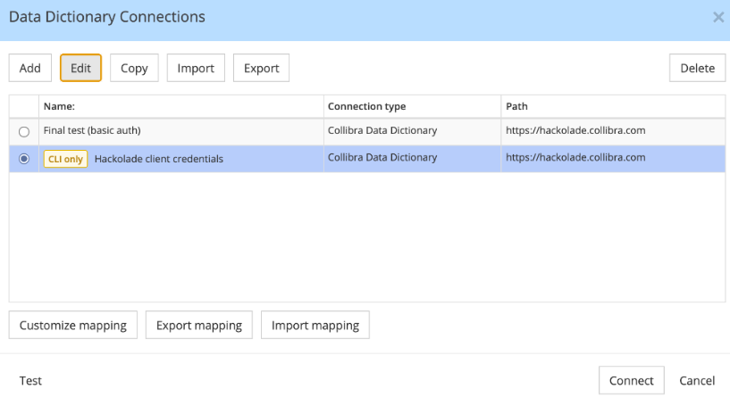
Task: Open Customize mapping
Action: coord(73,325)
